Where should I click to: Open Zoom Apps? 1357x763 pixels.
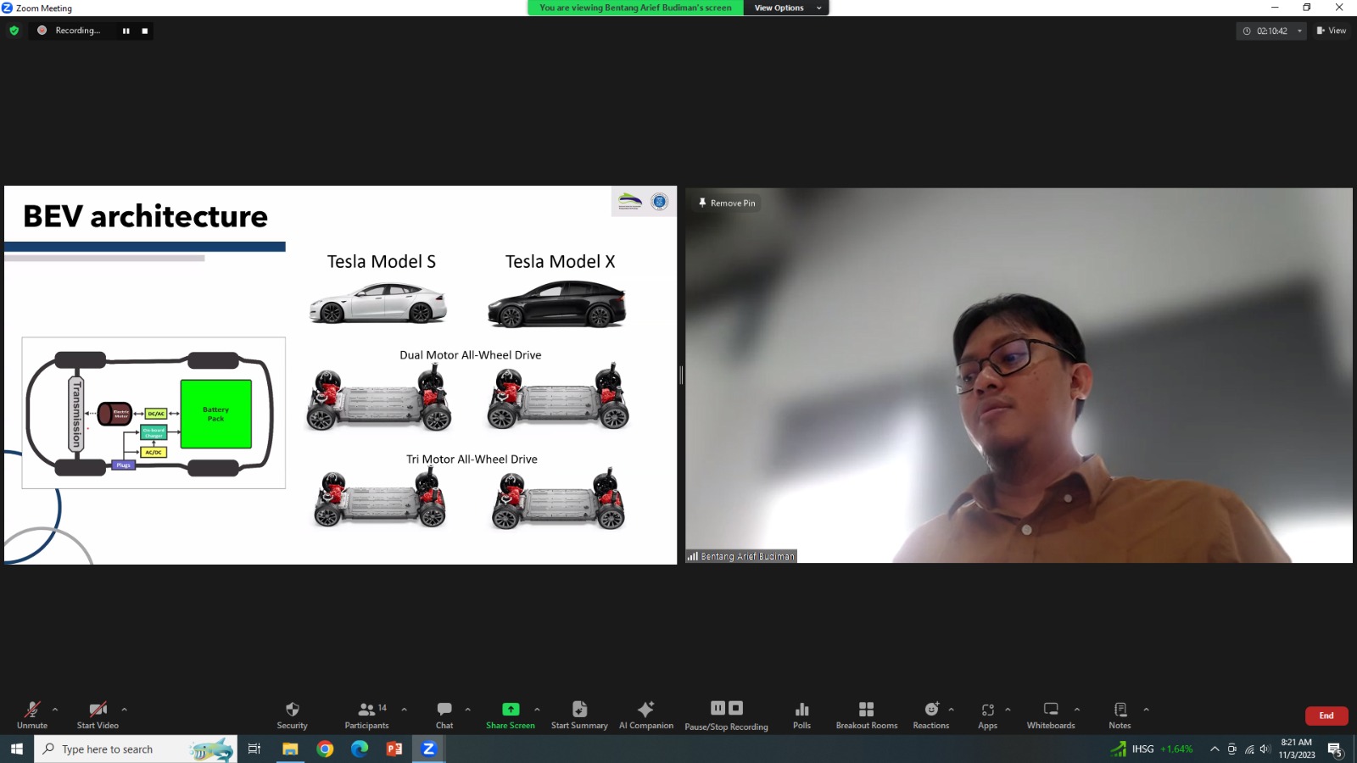click(987, 715)
